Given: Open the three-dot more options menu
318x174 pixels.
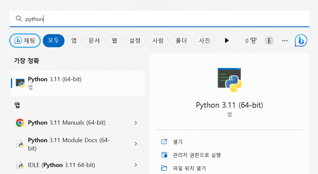Looking at the screenshot, I should click(x=285, y=41).
